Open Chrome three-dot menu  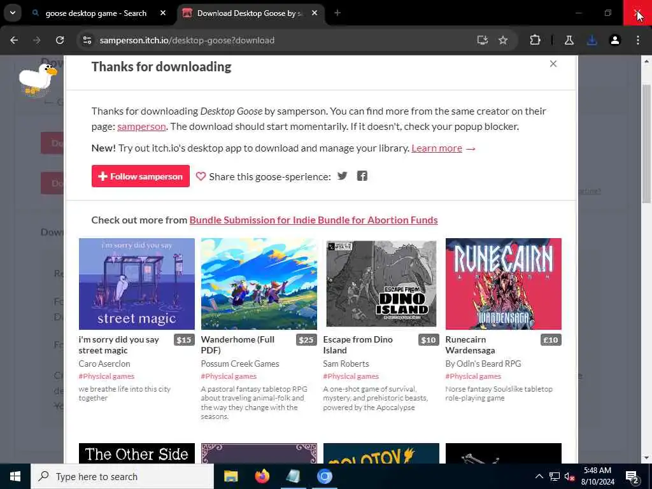coord(638,40)
